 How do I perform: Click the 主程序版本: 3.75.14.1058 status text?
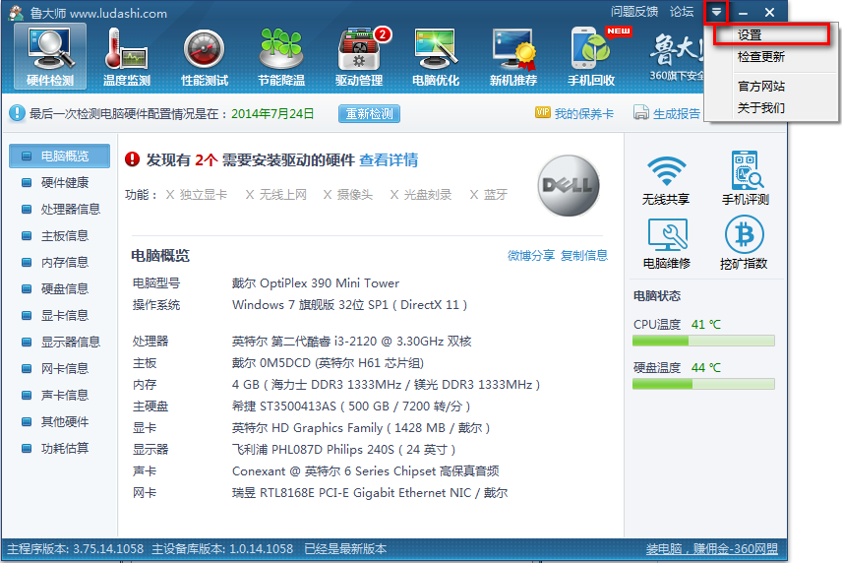tap(75, 549)
